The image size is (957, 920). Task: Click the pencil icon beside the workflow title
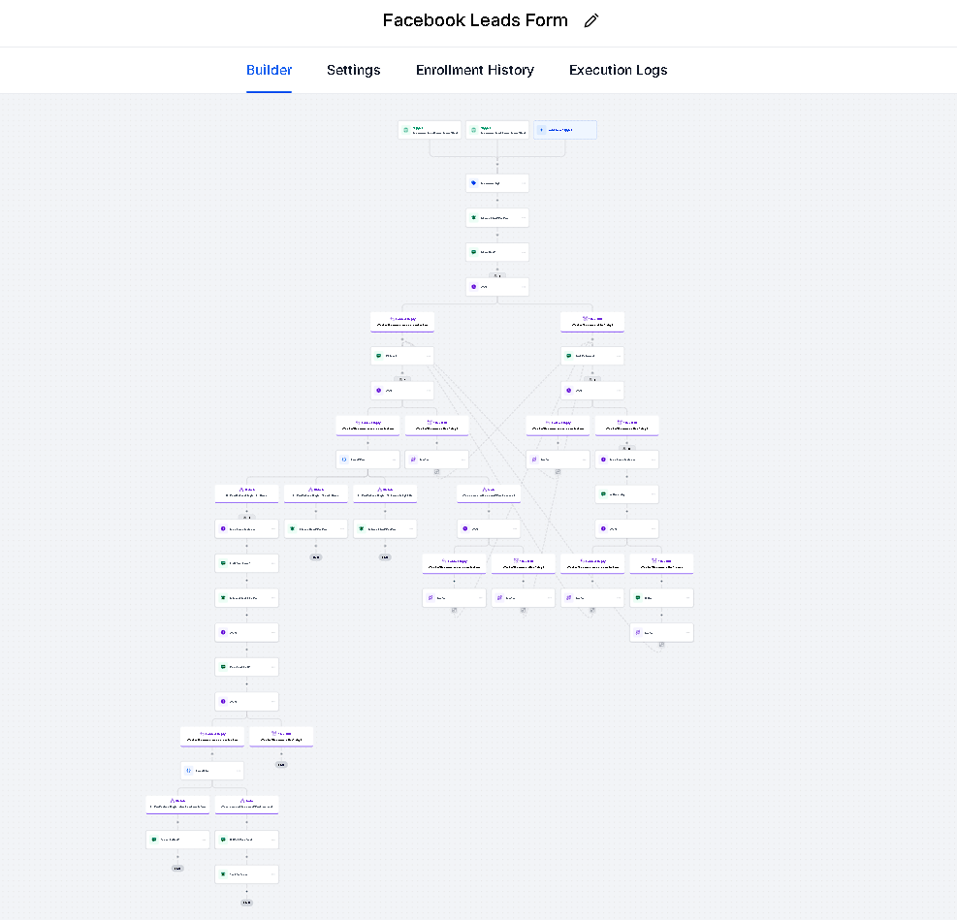[x=591, y=20]
